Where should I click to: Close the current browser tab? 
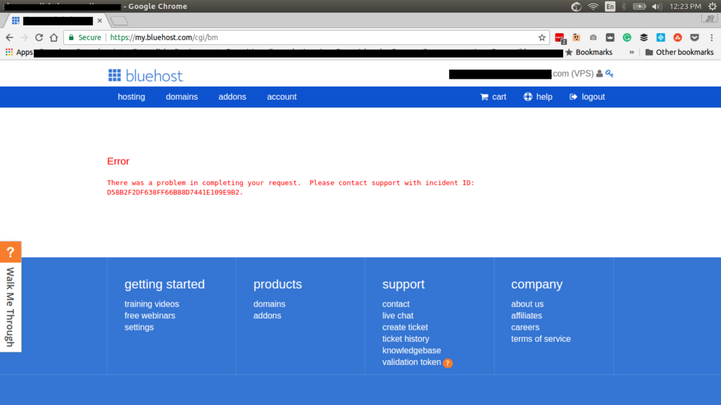point(100,20)
